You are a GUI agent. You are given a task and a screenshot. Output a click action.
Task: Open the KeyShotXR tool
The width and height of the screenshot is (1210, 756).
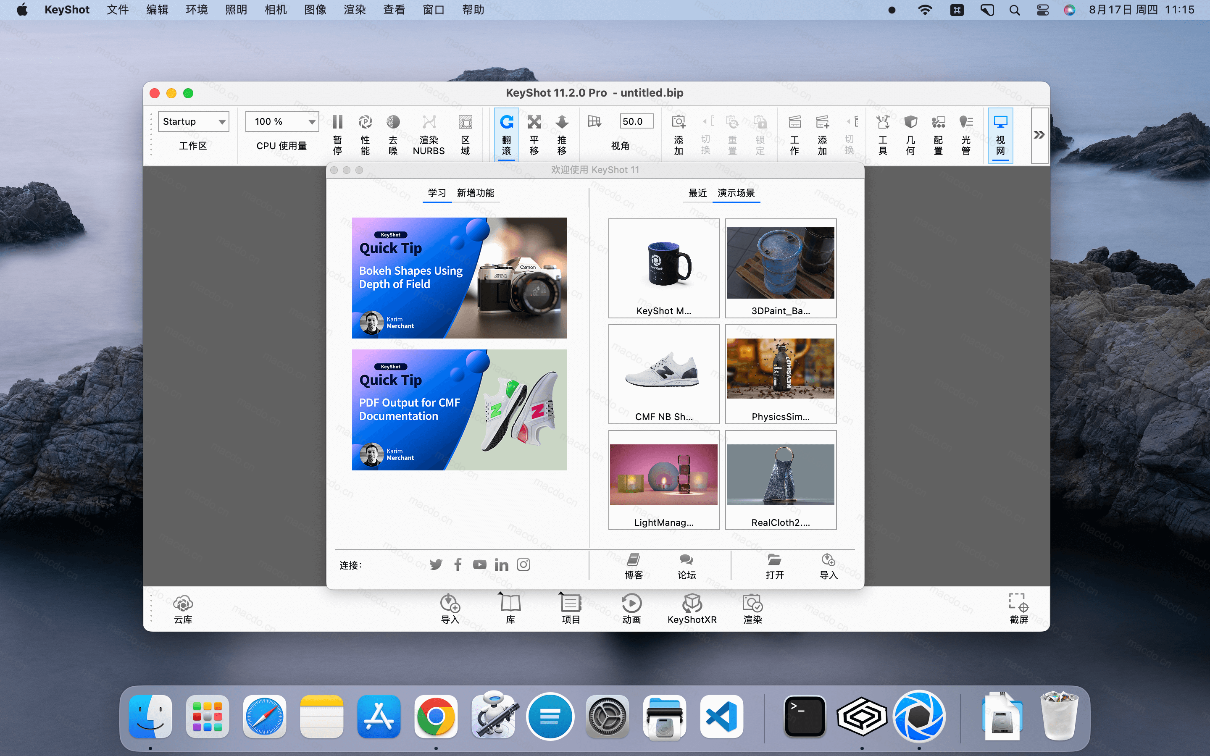[x=692, y=607]
